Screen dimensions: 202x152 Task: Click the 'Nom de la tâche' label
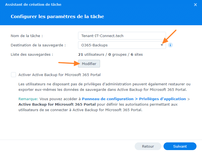click(x=27, y=36)
